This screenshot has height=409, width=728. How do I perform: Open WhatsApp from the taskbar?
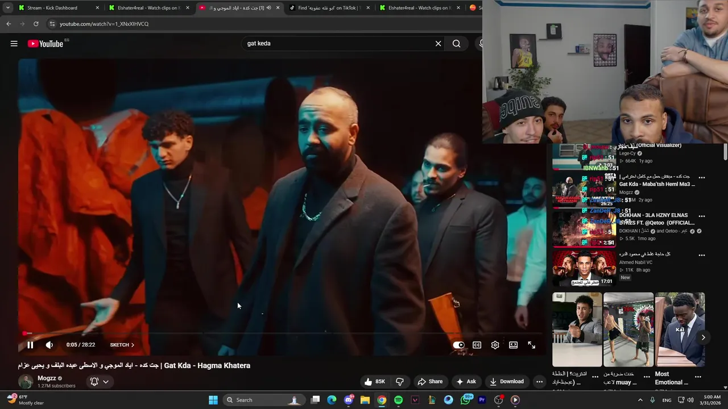(x=465, y=400)
